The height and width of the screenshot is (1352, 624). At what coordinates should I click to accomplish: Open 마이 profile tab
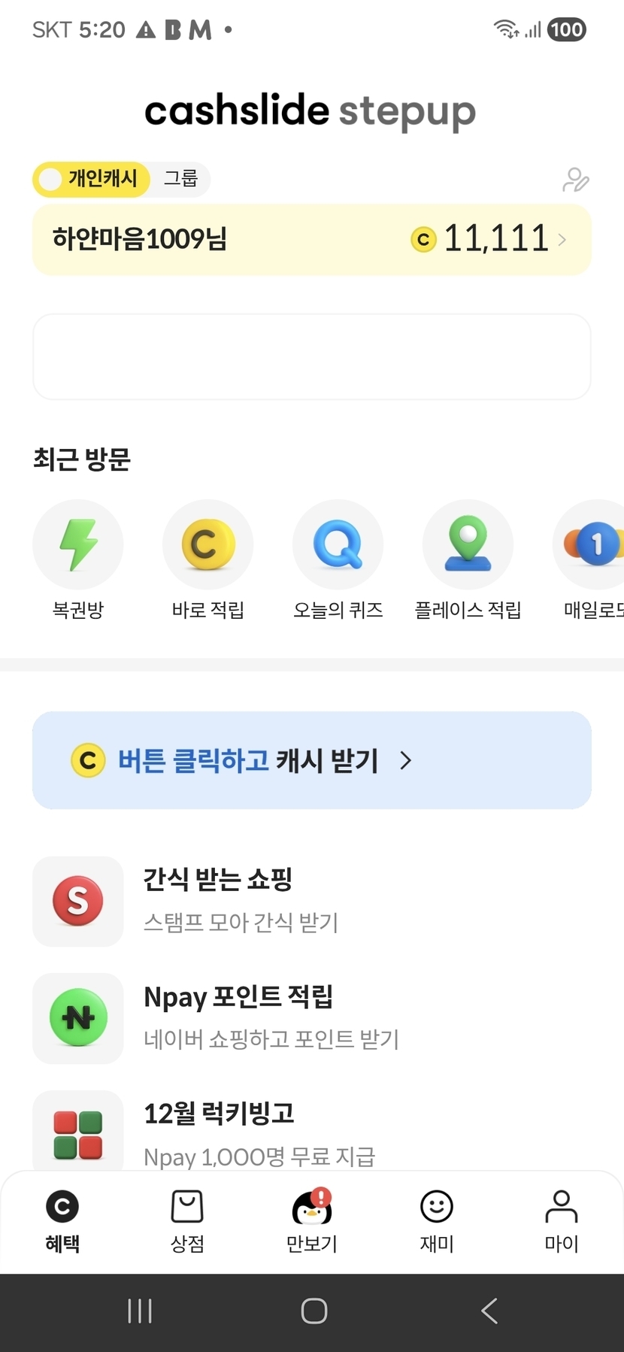(561, 1220)
